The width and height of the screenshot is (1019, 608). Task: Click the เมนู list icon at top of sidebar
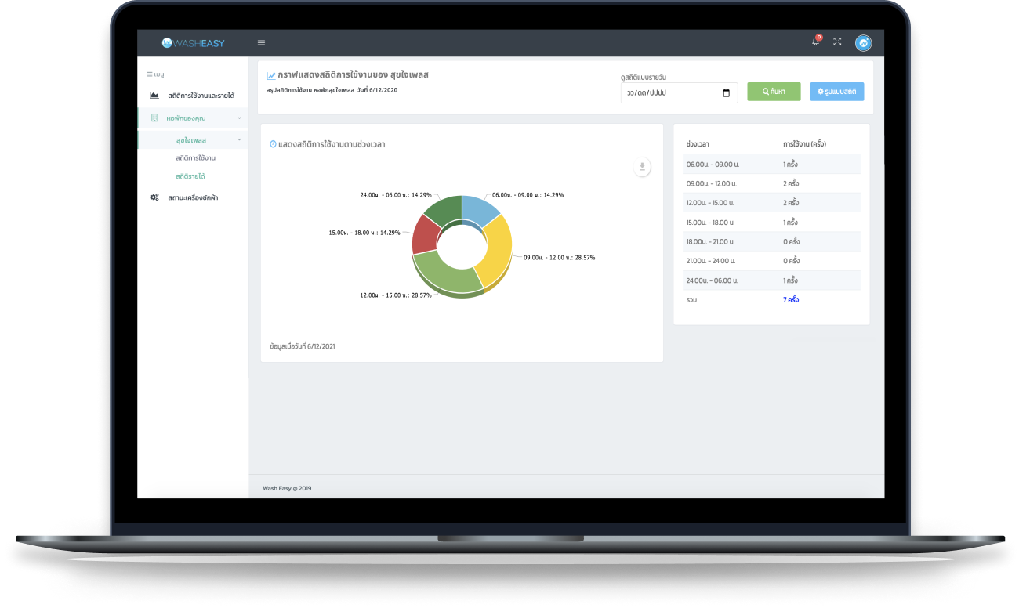(x=150, y=74)
